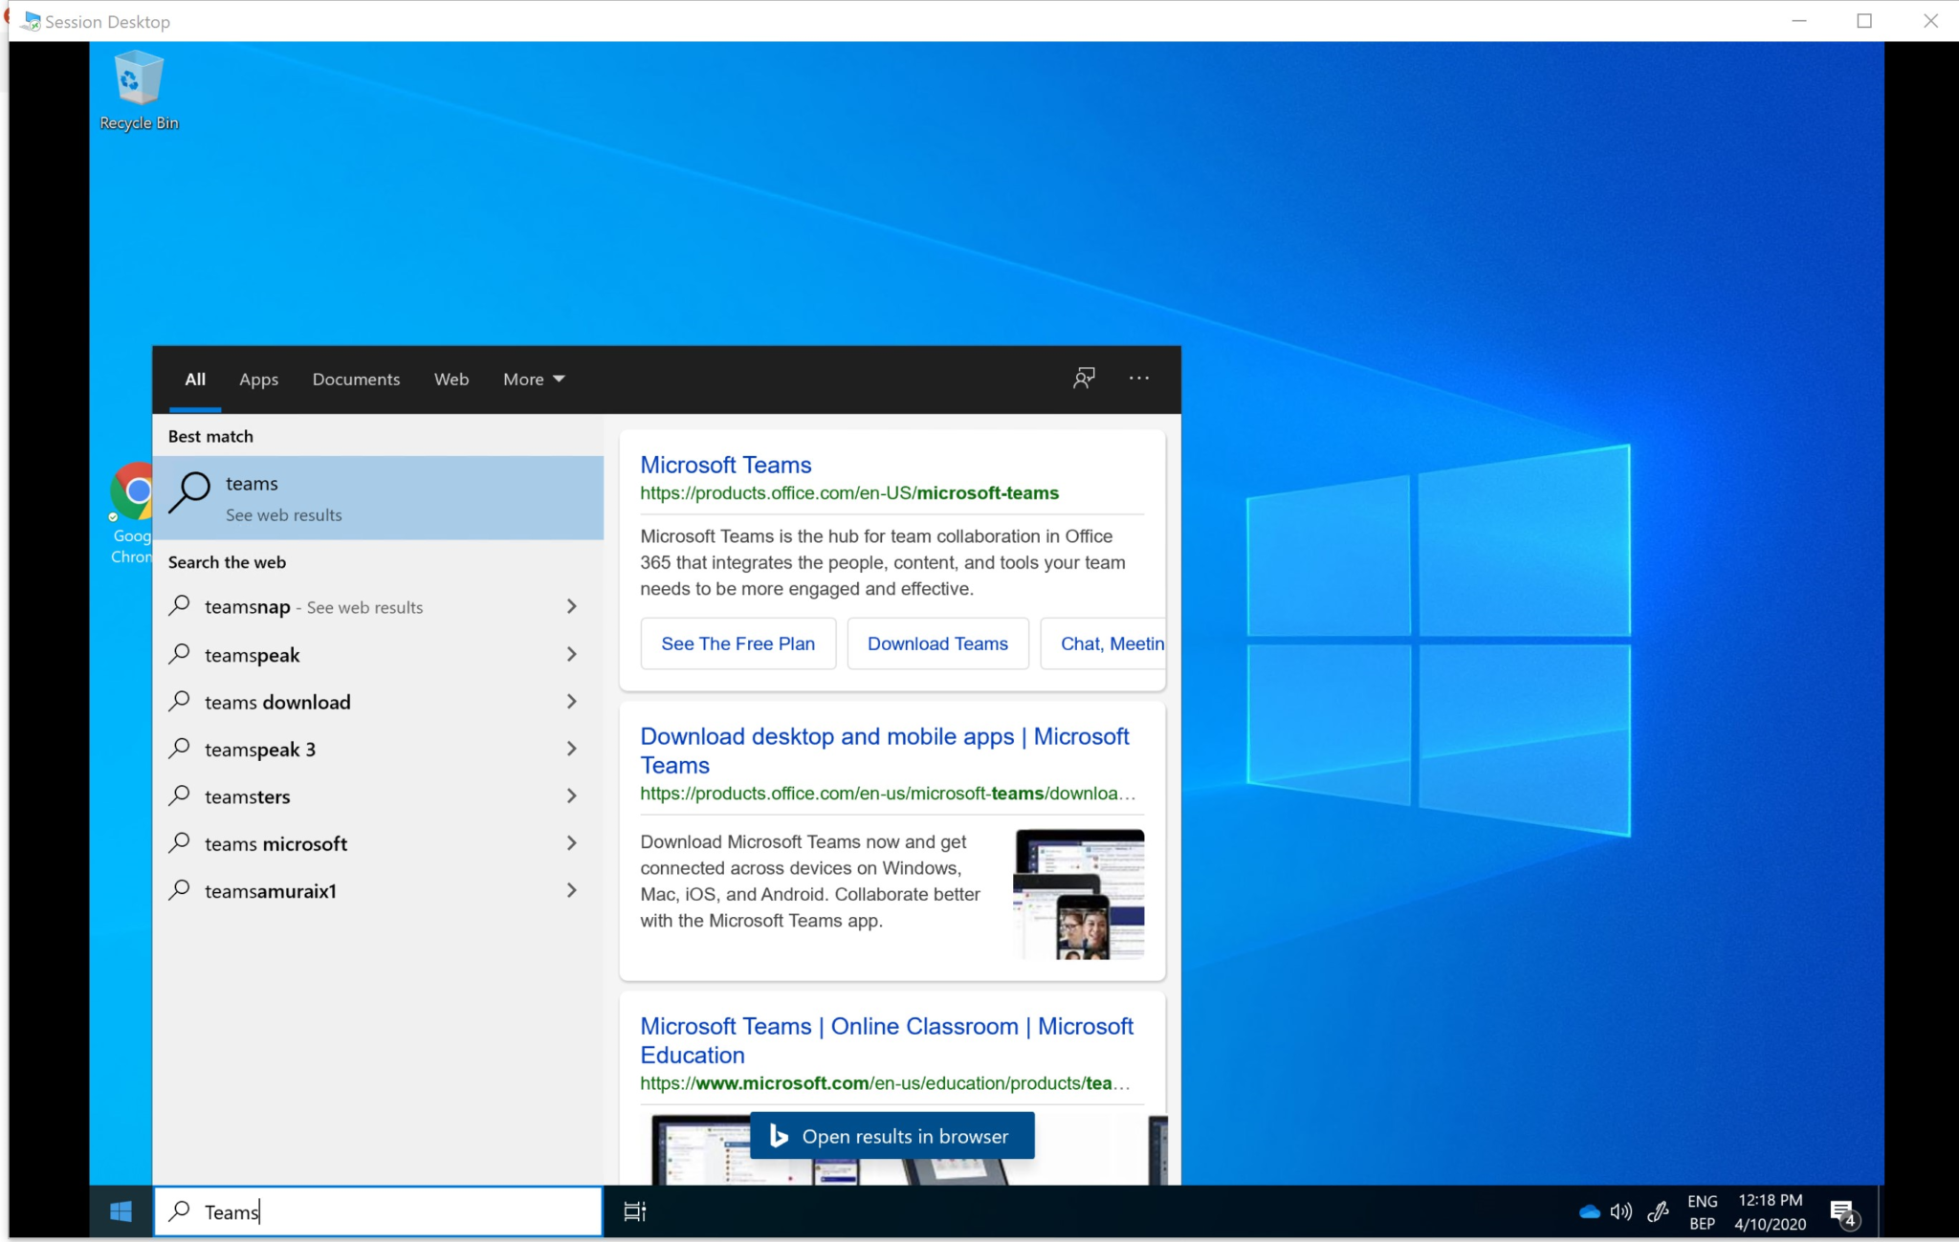Expand the teamsnap search suggestion
The height and width of the screenshot is (1242, 1959).
click(571, 606)
